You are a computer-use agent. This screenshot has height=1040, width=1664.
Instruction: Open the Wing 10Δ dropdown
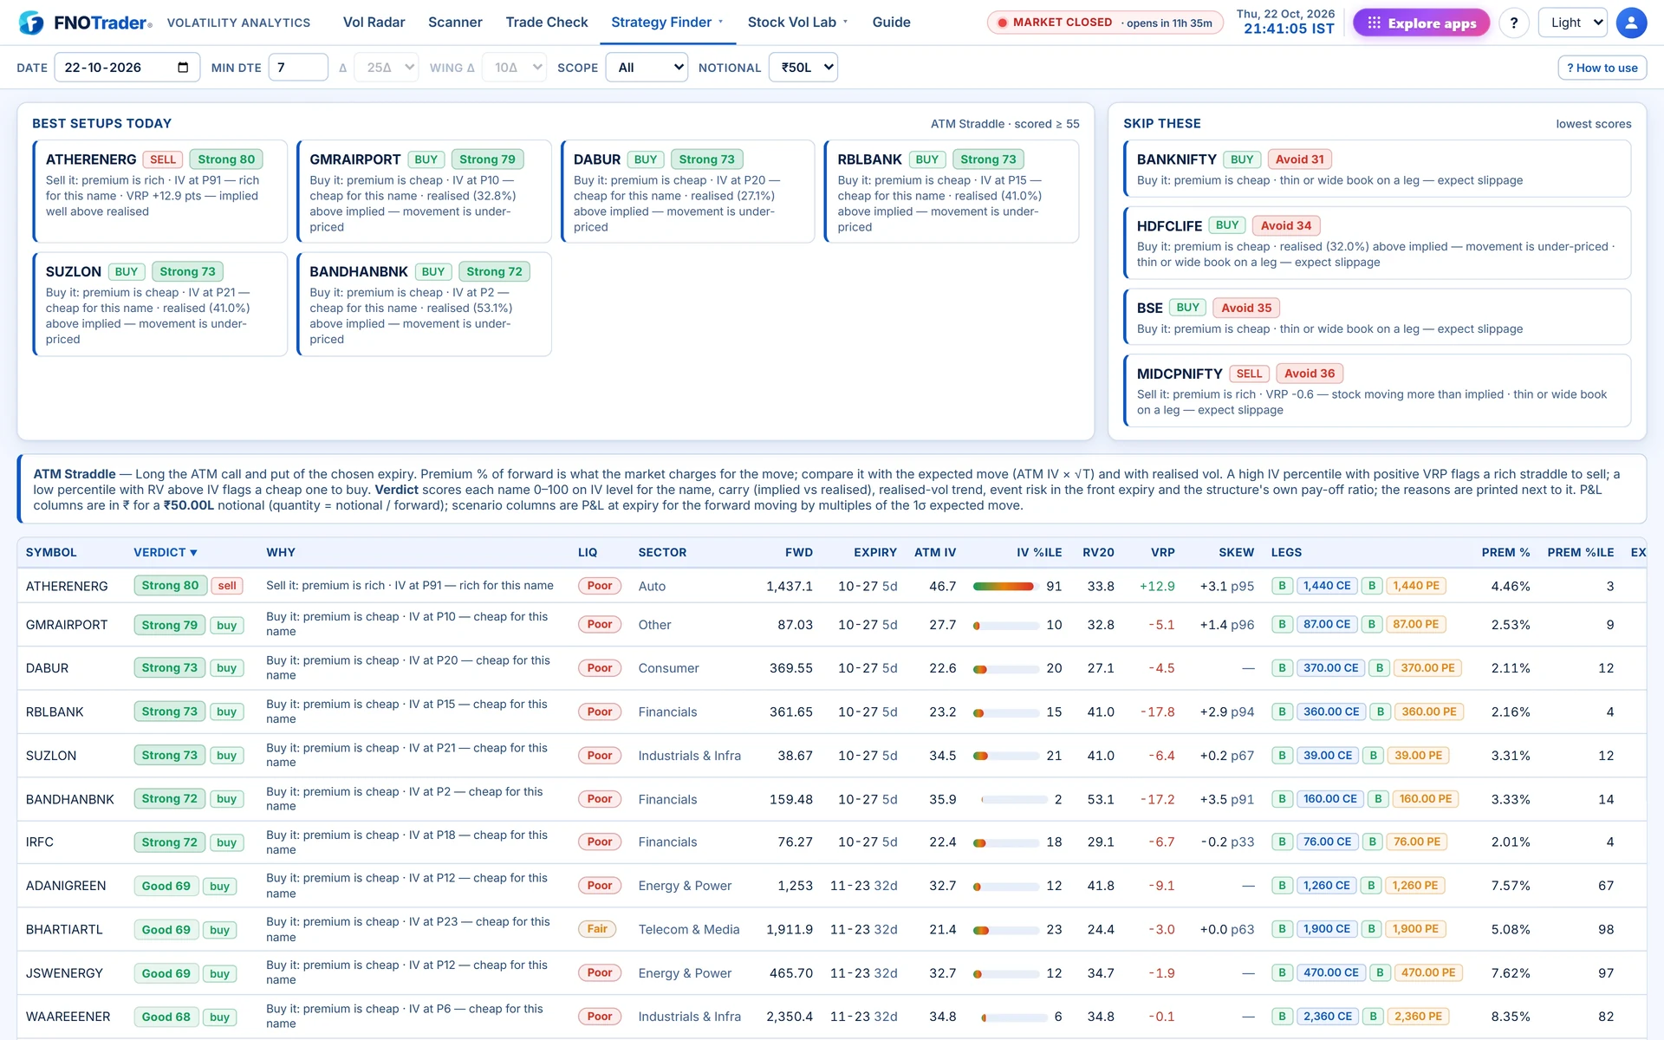[515, 68]
